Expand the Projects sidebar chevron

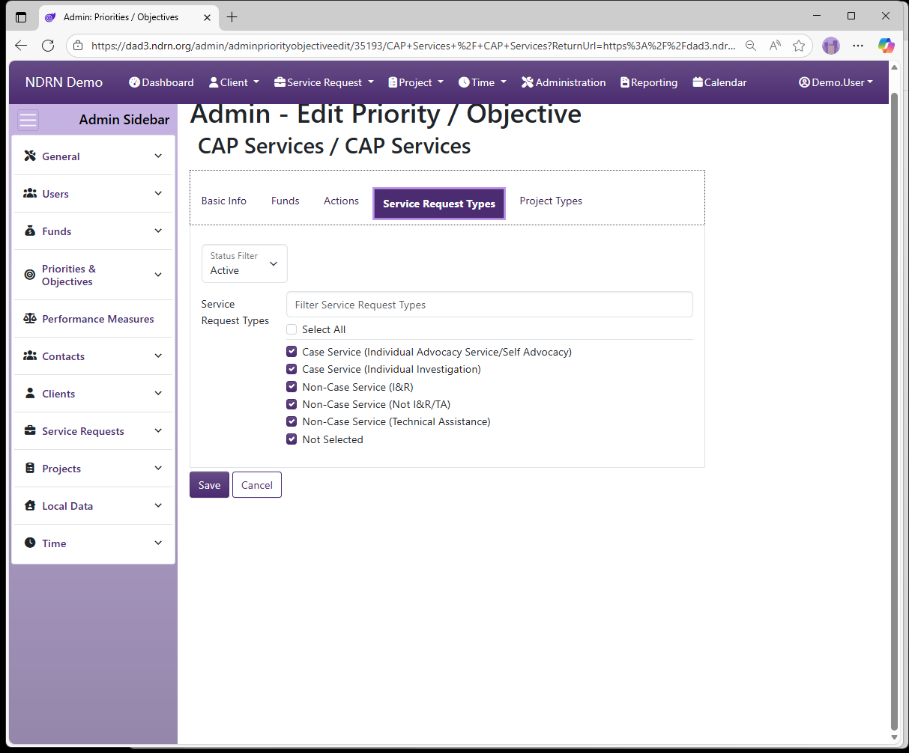pos(158,468)
